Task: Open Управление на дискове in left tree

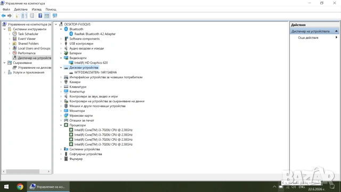Action: tap(34, 68)
